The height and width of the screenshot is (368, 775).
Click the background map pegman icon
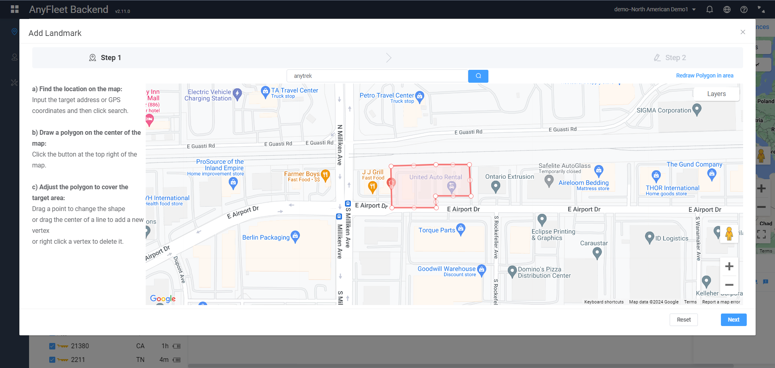point(761,156)
